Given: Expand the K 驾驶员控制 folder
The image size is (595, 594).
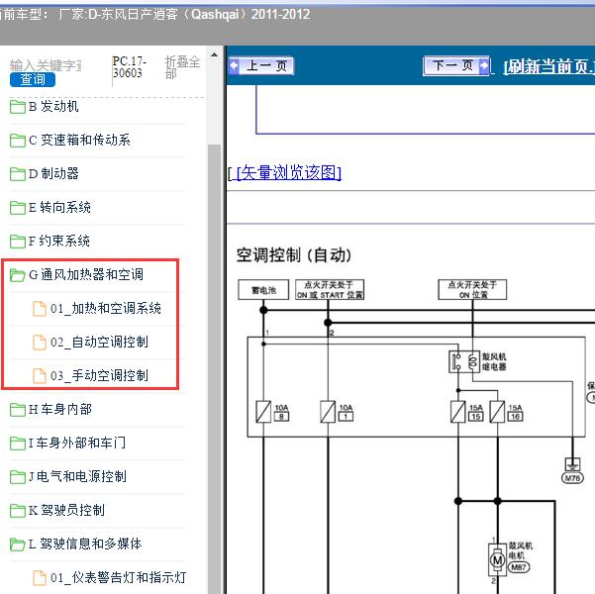Looking at the screenshot, I should point(66,510).
